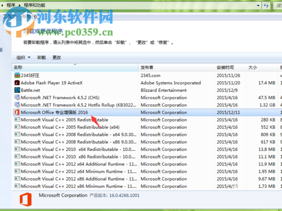Click the Visual C++ 2005 Redistributable (x64) icon
Screen dimensions: 282x211
click(x=17, y=127)
